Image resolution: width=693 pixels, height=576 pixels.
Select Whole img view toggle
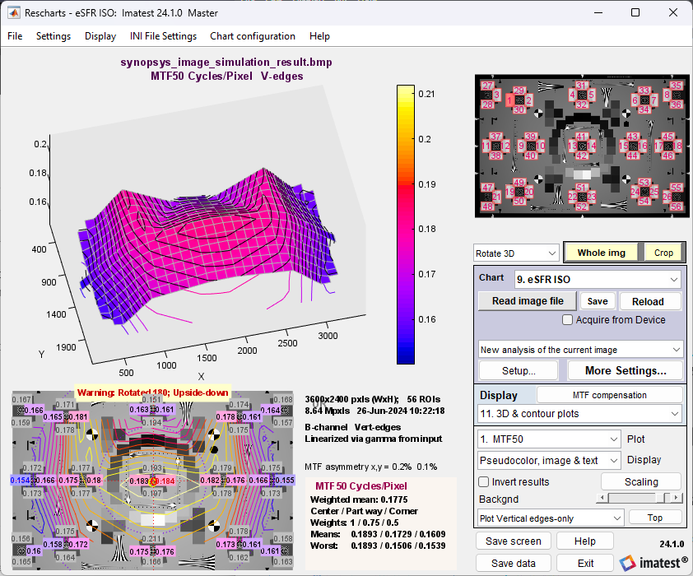coord(601,253)
